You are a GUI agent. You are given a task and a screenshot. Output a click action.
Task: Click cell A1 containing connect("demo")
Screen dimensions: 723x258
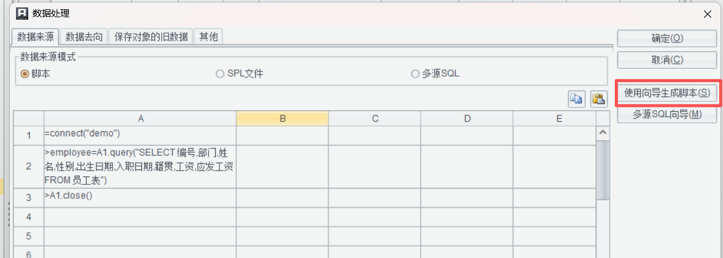pyautogui.click(x=140, y=133)
